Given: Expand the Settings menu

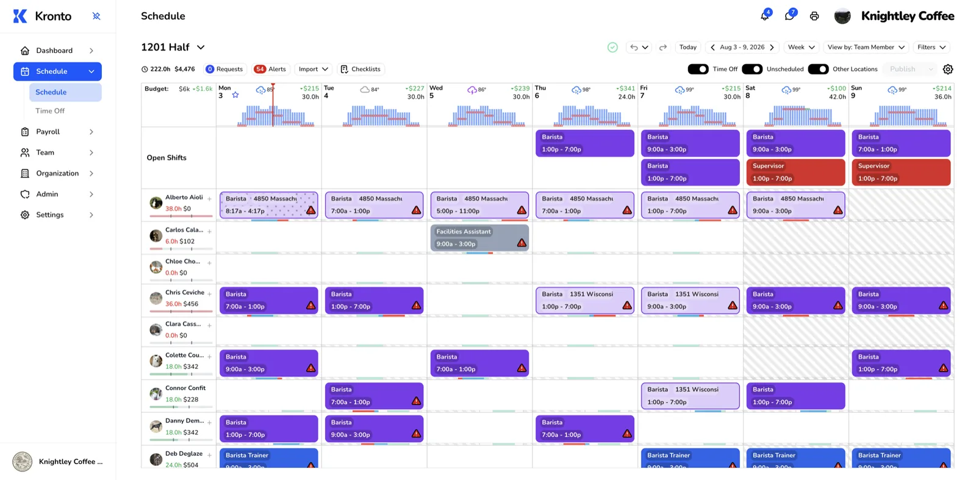Looking at the screenshot, I should tap(57, 215).
